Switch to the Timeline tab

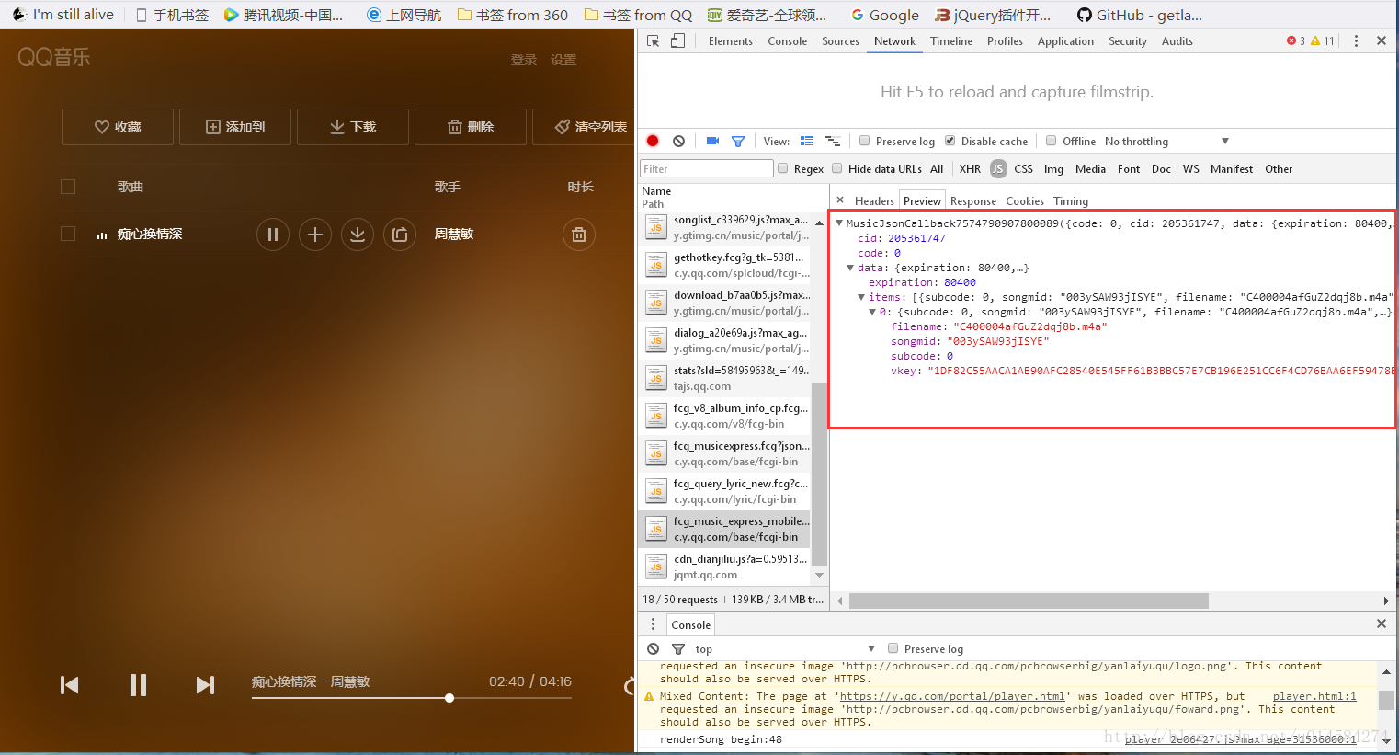[x=951, y=41]
